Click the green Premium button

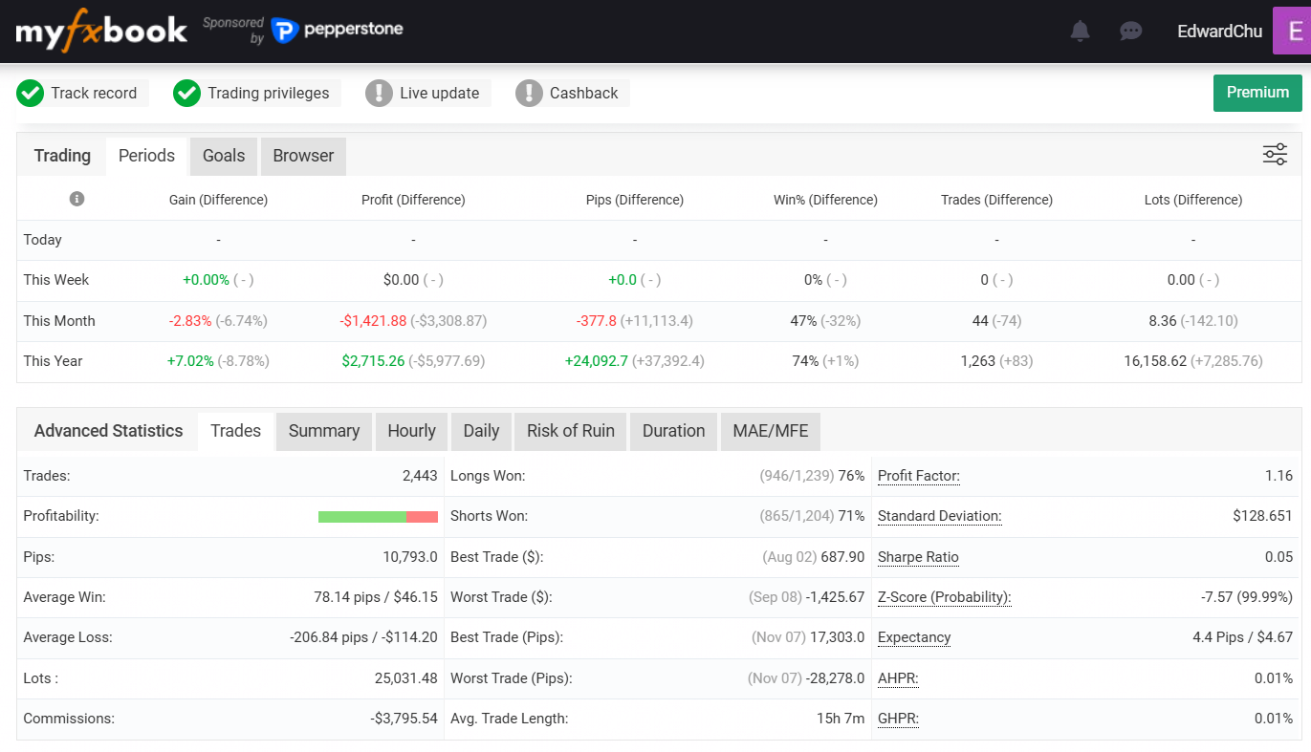(x=1257, y=93)
